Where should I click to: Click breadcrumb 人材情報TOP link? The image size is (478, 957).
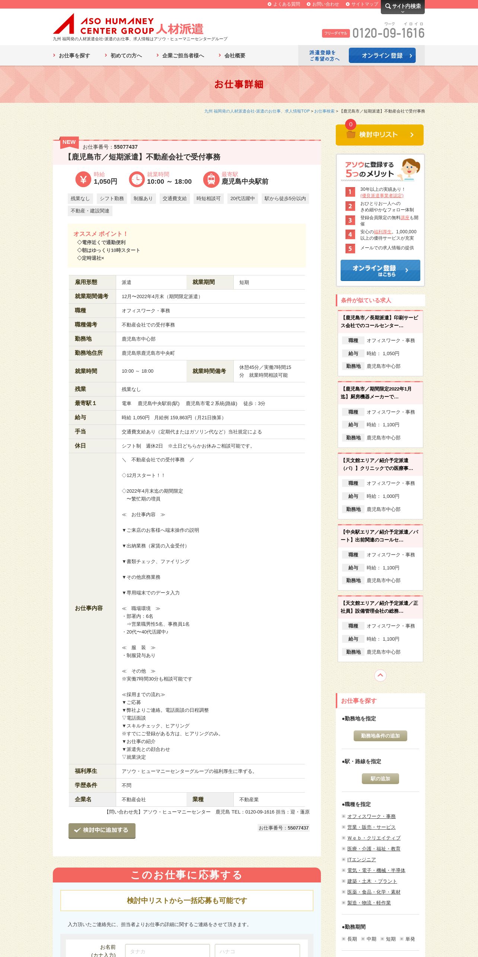coord(257,111)
